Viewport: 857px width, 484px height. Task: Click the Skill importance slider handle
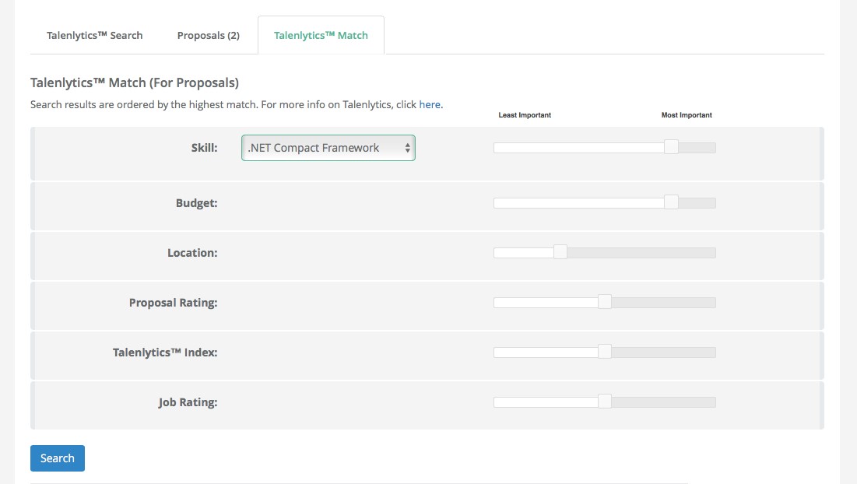671,148
